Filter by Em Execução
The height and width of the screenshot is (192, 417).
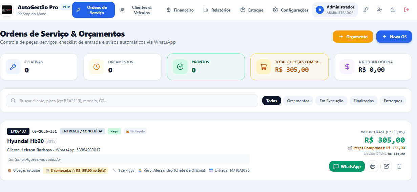(x=331, y=101)
